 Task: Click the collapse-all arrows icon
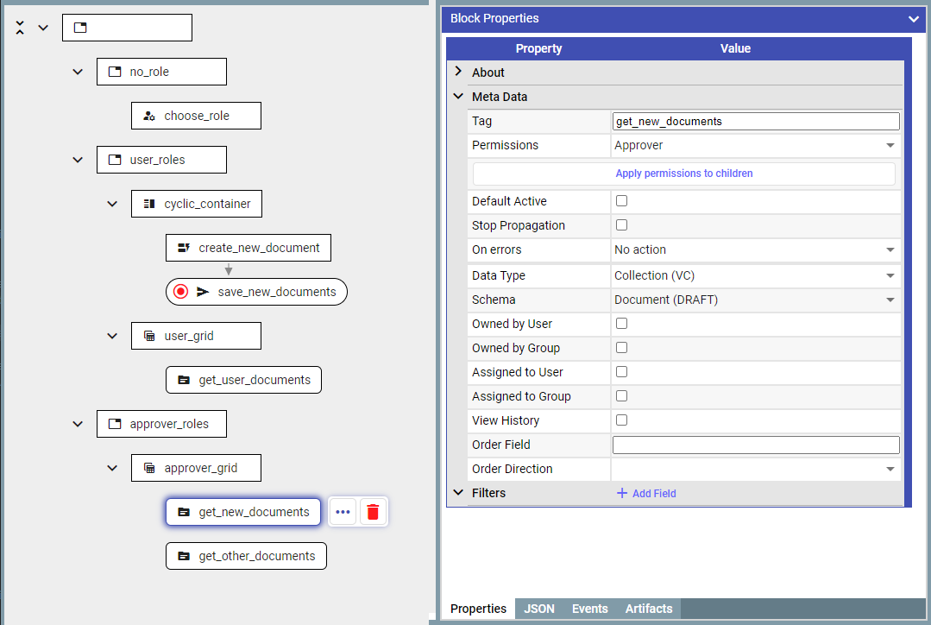[20, 28]
